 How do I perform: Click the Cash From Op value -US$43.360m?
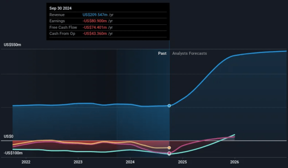[95, 33]
